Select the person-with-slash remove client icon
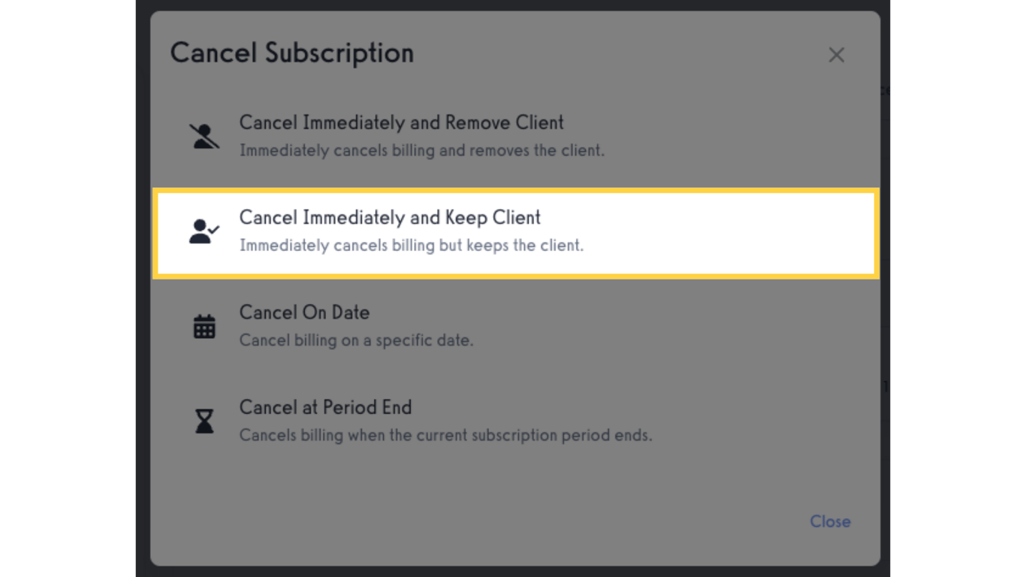The width and height of the screenshot is (1026, 577). [204, 136]
